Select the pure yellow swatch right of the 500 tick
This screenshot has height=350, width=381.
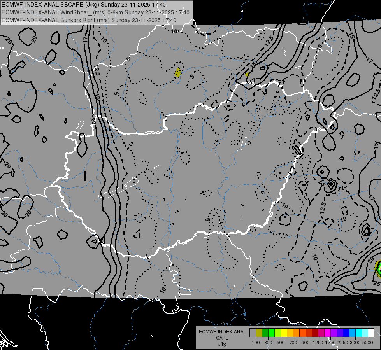click(284, 332)
